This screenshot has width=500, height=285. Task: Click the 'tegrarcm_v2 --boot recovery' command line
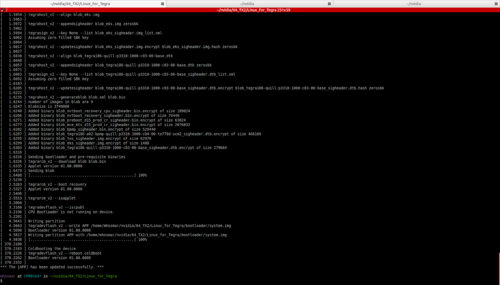57,184
